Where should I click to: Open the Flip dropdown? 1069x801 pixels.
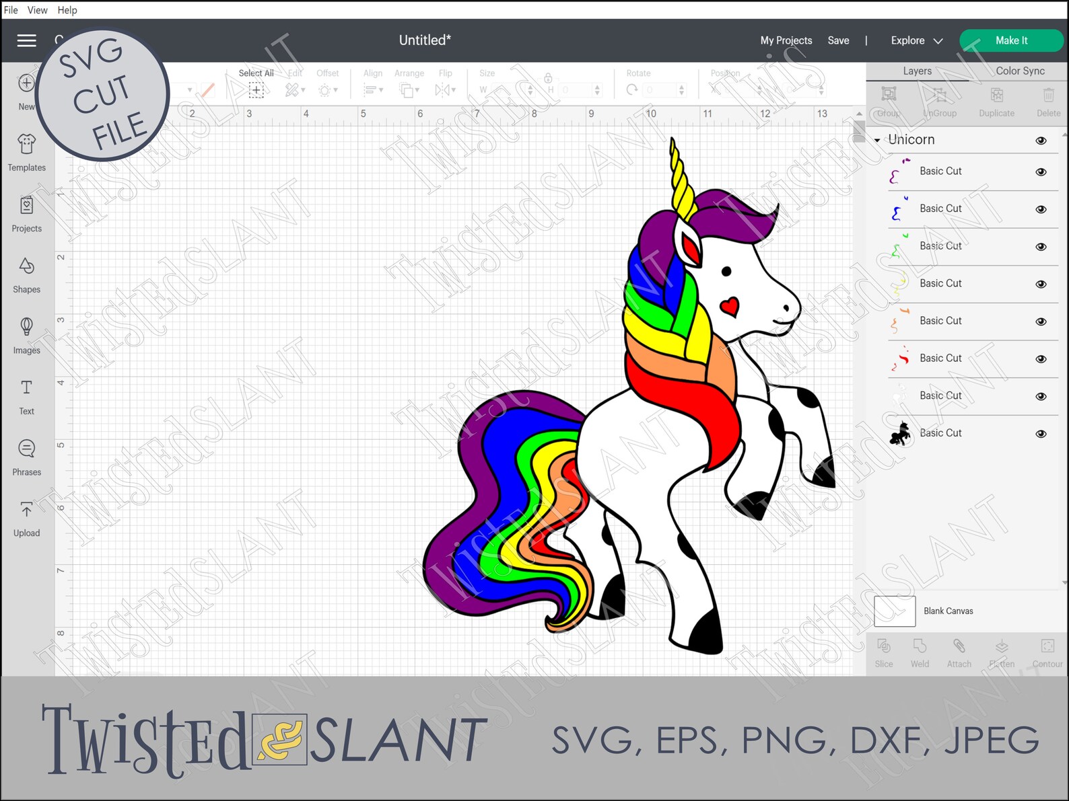(x=445, y=89)
